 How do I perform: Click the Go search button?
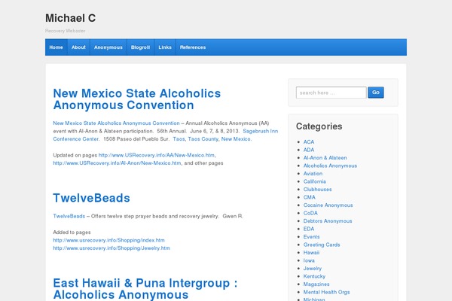[376, 93]
